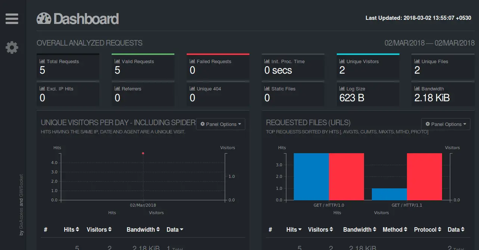Sort requested files table by Hits
Image resolution: width=479 pixels, height=250 pixels.
click(x=294, y=229)
